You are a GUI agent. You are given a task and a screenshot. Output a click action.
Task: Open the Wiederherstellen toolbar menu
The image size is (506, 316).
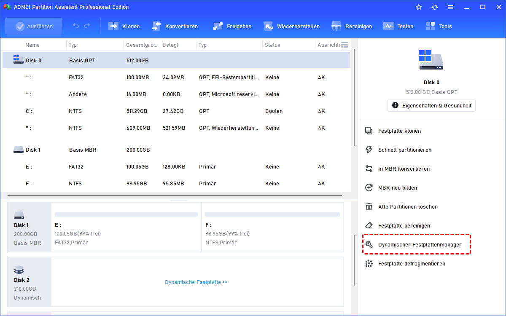(x=292, y=26)
